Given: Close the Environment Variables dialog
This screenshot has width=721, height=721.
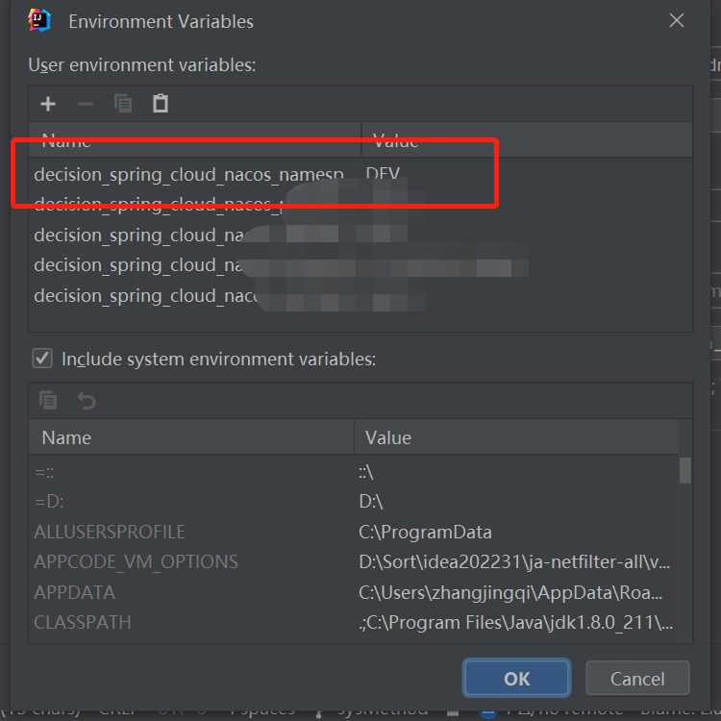Looking at the screenshot, I should tap(677, 20).
